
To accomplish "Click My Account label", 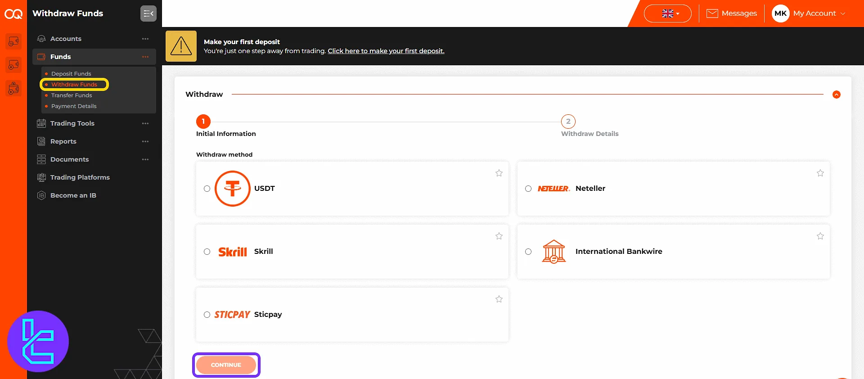I will [814, 14].
